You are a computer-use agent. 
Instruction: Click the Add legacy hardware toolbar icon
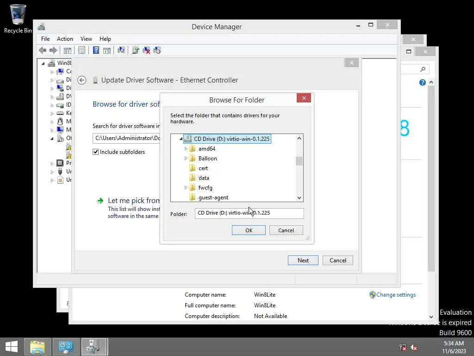[157, 50]
